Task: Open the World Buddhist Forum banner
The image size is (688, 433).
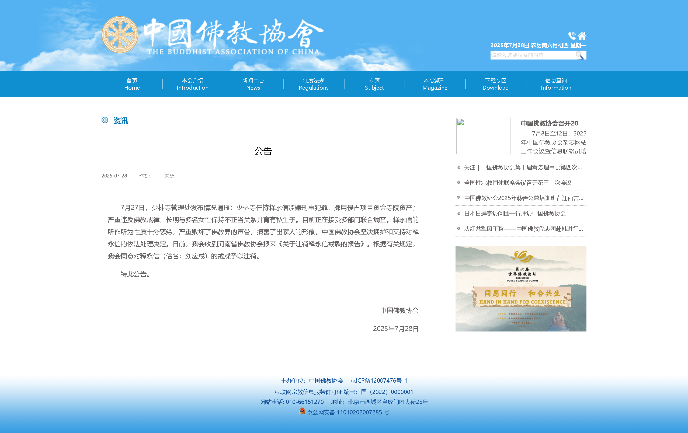Action: point(520,289)
